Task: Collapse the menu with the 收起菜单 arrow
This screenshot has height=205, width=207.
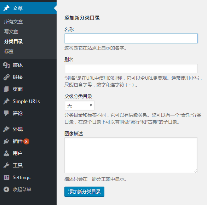Action: coord(6,189)
